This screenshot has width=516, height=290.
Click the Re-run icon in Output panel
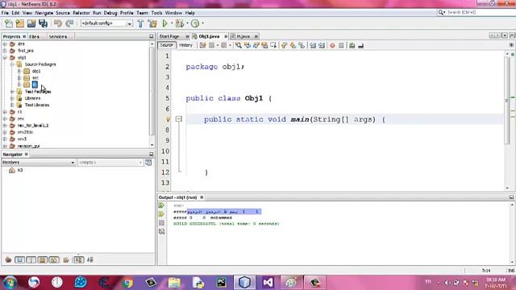coord(161,205)
